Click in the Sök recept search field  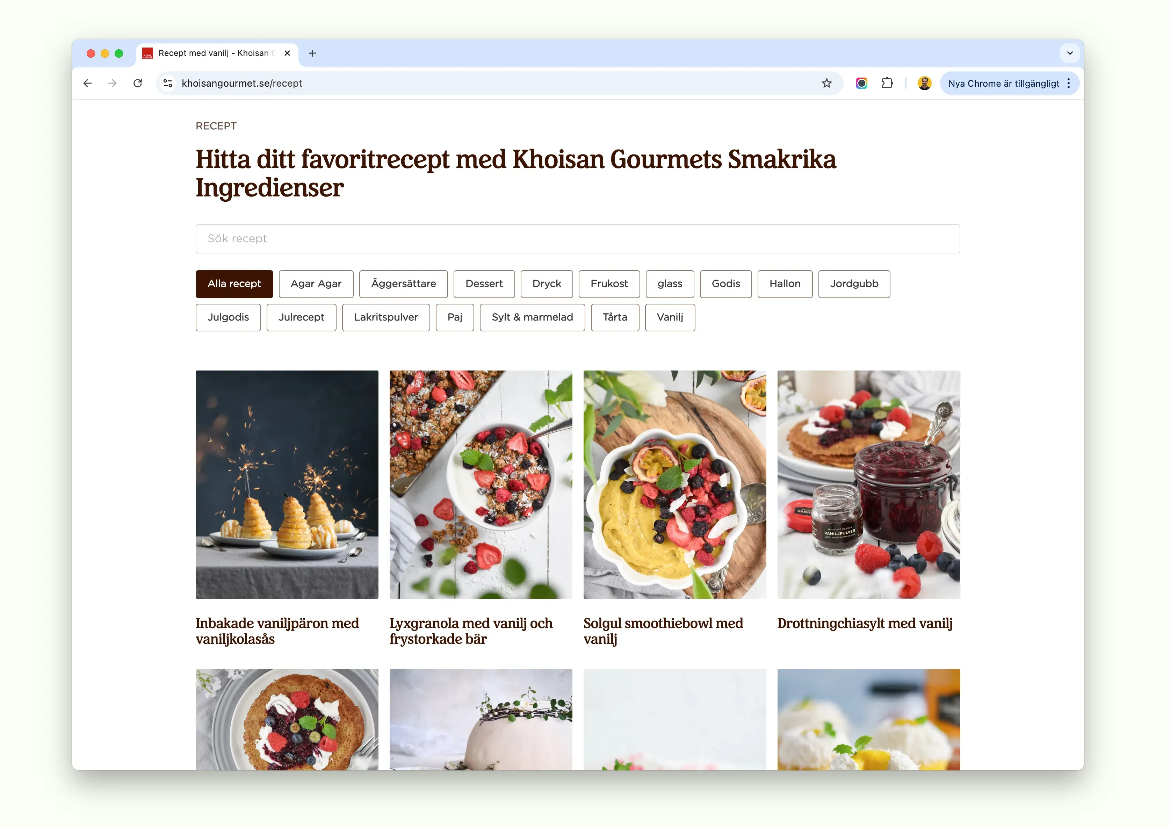click(x=577, y=238)
